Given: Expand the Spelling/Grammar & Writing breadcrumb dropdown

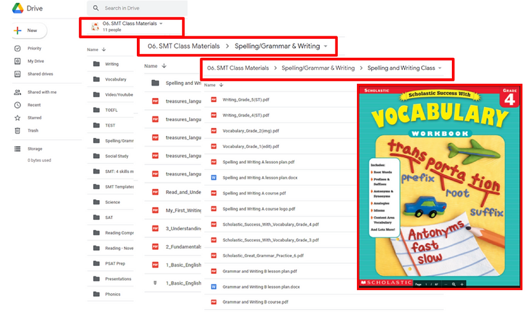Looking at the screenshot, I should tap(326, 46).
